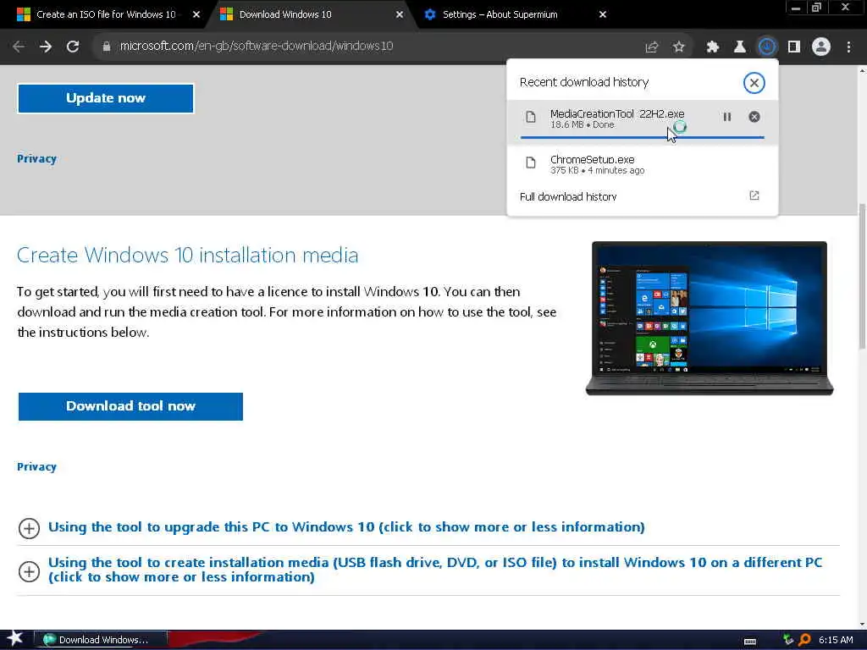Switch to Create an ISO file tab
Image resolution: width=867 pixels, height=650 pixels.
106,14
